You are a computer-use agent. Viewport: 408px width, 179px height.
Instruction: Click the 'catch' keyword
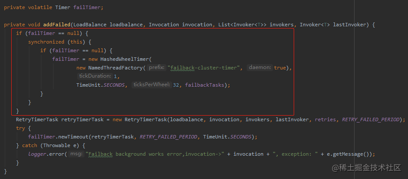(29, 145)
